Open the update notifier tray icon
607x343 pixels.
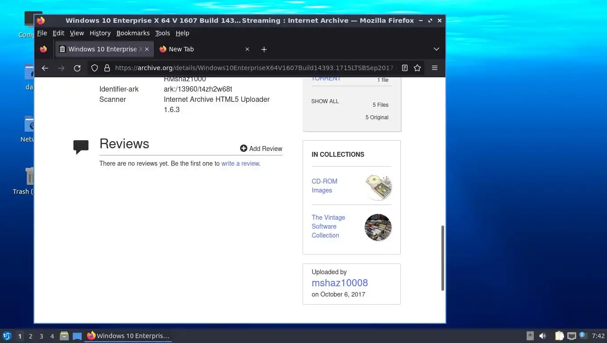click(582, 335)
